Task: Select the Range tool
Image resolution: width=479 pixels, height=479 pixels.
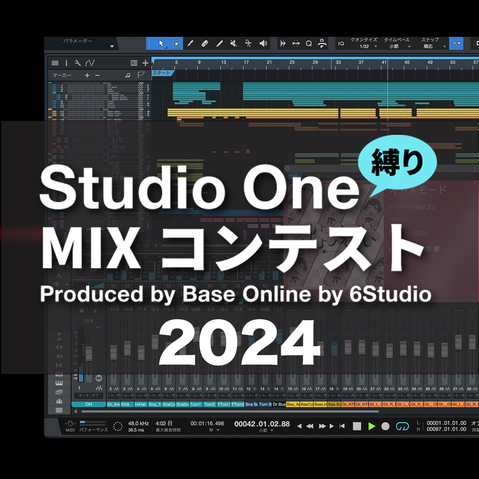Action: [176, 43]
